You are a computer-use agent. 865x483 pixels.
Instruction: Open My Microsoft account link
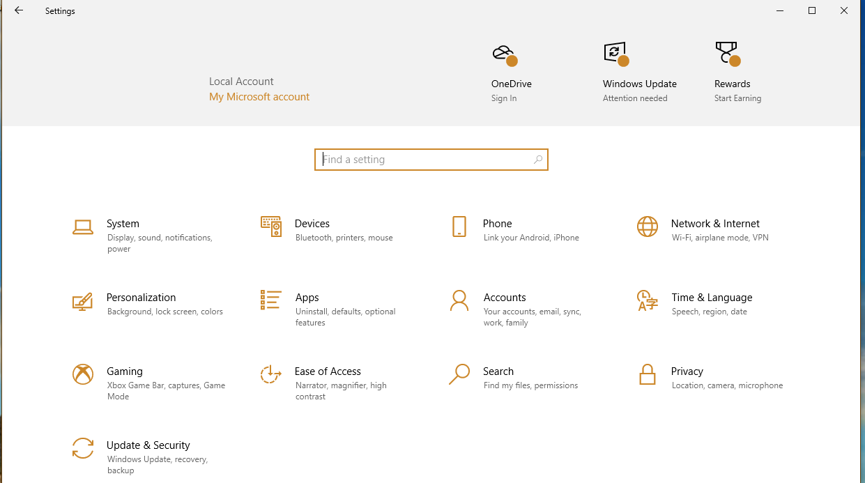(259, 97)
